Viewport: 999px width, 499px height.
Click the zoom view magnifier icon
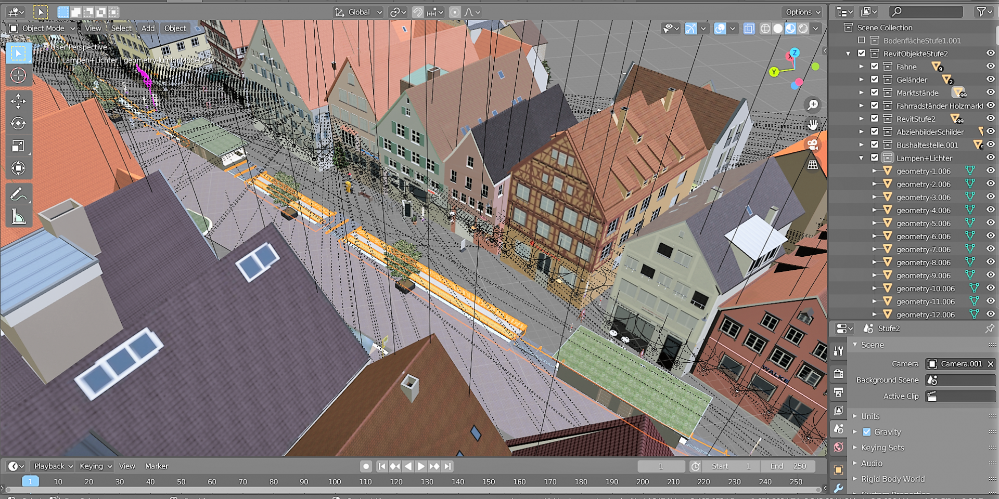(x=812, y=105)
